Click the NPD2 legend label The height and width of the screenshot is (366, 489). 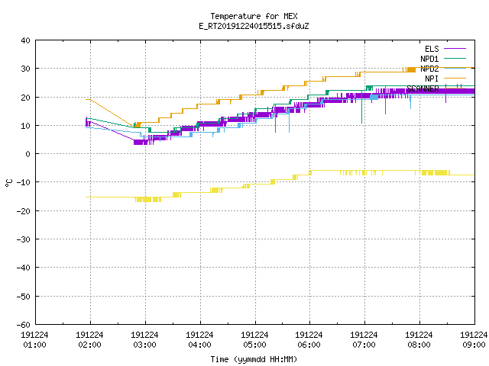pyautogui.click(x=429, y=69)
